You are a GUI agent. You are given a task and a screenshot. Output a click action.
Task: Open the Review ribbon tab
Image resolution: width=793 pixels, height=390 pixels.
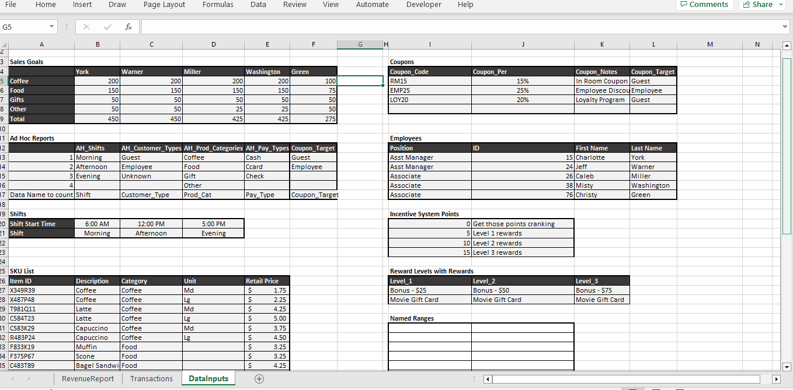[295, 5]
